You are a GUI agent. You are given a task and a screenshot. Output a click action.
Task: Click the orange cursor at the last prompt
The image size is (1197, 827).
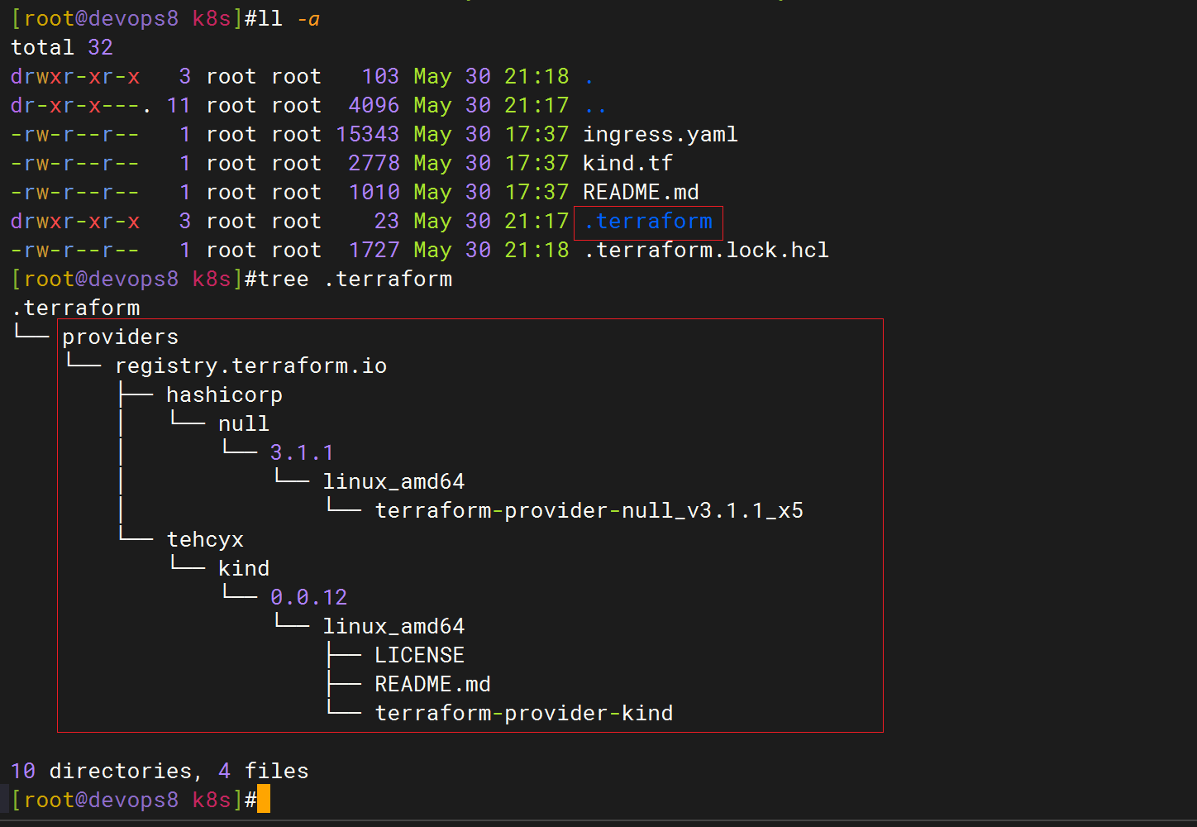[x=264, y=800]
